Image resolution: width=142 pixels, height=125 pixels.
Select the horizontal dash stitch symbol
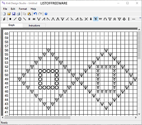pos(133,19)
